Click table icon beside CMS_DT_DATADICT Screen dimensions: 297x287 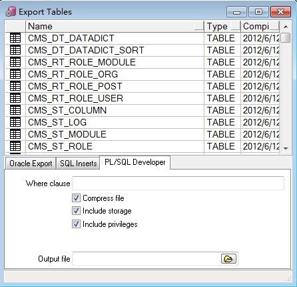tap(15, 38)
